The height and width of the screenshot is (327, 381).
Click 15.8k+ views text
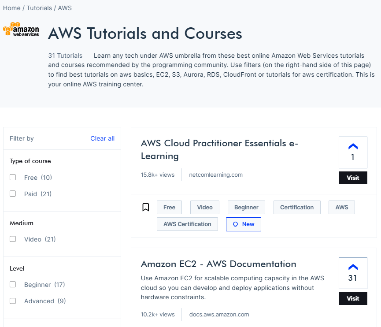(158, 175)
